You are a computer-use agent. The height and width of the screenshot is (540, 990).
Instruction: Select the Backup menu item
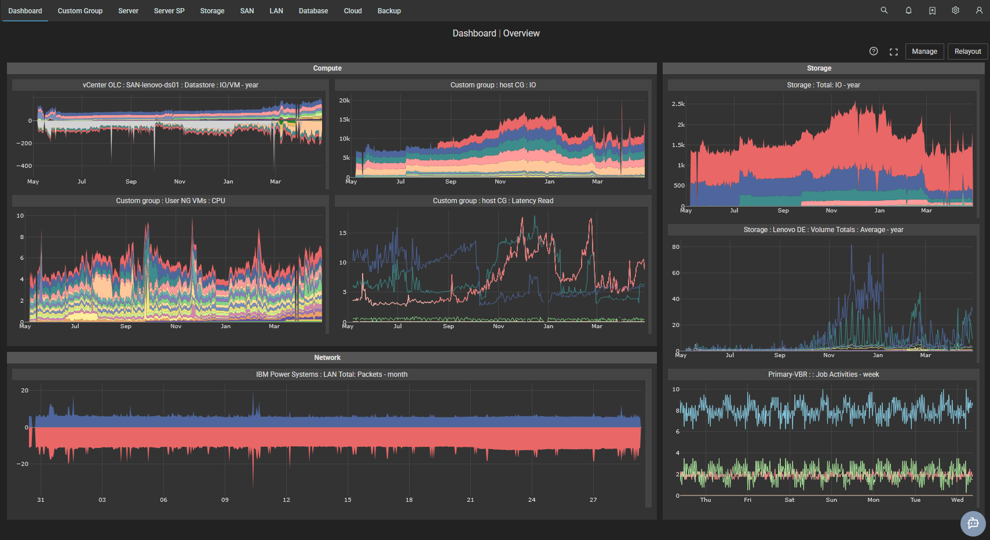coord(389,10)
